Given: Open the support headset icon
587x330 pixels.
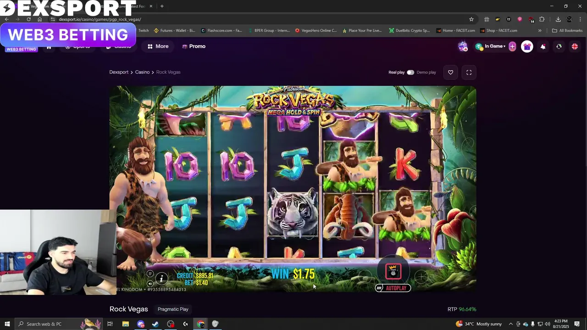Looking at the screenshot, I should [559, 46].
